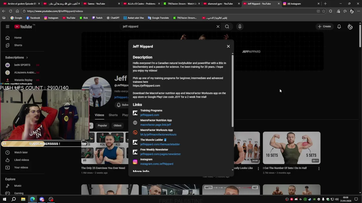Image resolution: width=362 pixels, height=203 pixels.
Task: Click MacroFactor Workouts App icon
Action: [135, 133]
